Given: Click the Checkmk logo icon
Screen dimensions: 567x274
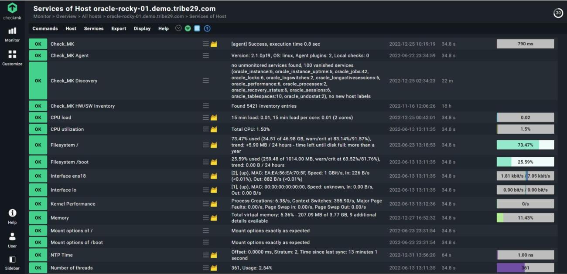Looking at the screenshot, I should (x=12, y=8).
